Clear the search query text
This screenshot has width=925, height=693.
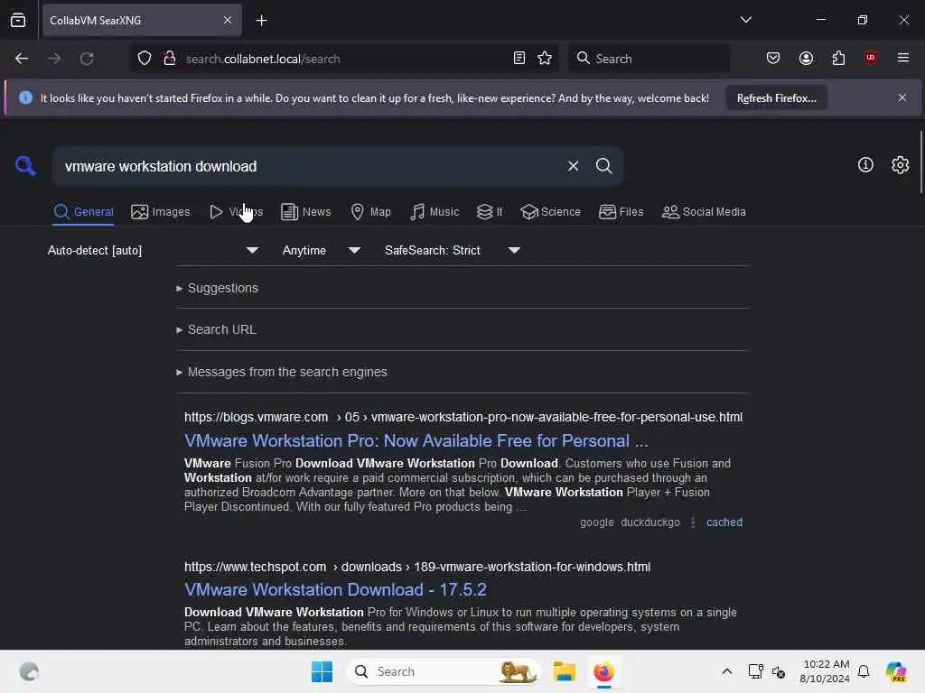coord(573,166)
